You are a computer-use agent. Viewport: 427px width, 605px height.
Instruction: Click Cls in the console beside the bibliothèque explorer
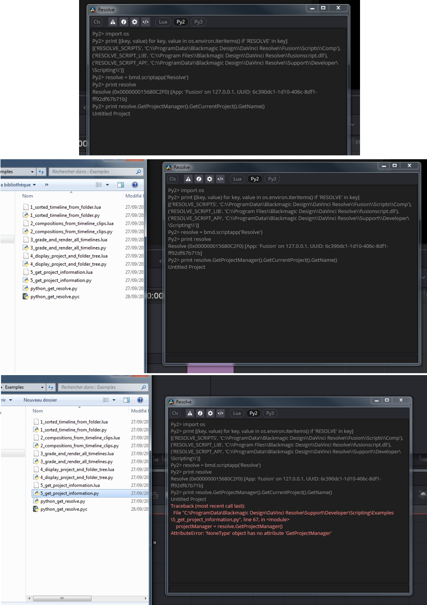[x=173, y=179]
